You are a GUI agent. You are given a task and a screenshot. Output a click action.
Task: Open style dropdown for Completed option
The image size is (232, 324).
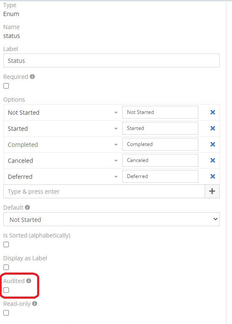[116, 145]
